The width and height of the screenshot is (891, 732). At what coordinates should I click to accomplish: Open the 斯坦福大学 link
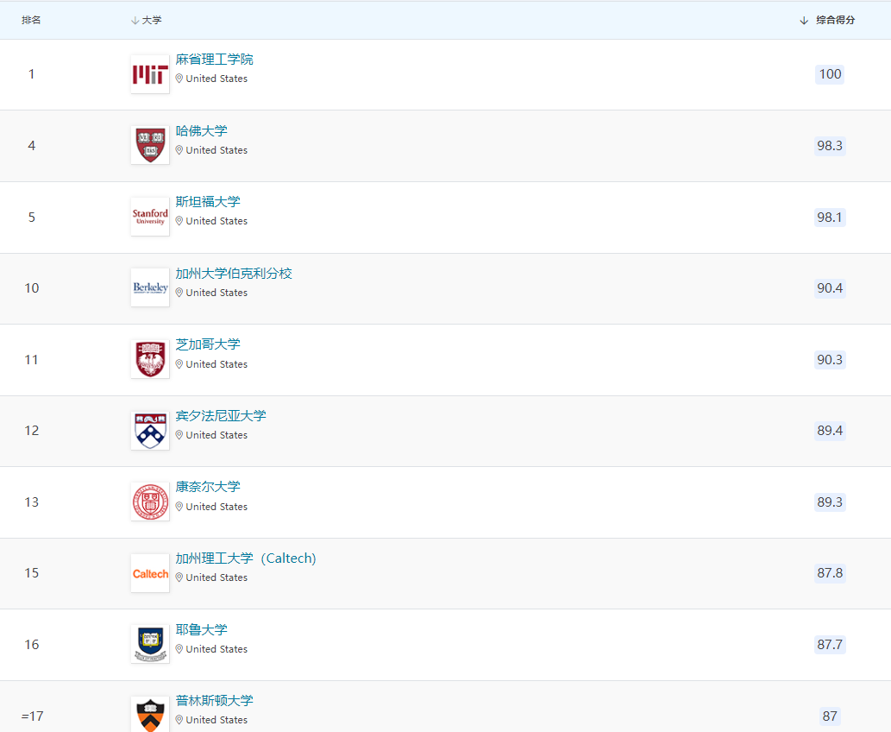coord(208,202)
